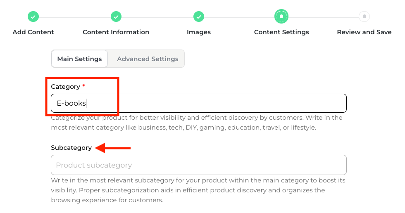Jump to the Review and Save label
405x213 pixels.
364,32
